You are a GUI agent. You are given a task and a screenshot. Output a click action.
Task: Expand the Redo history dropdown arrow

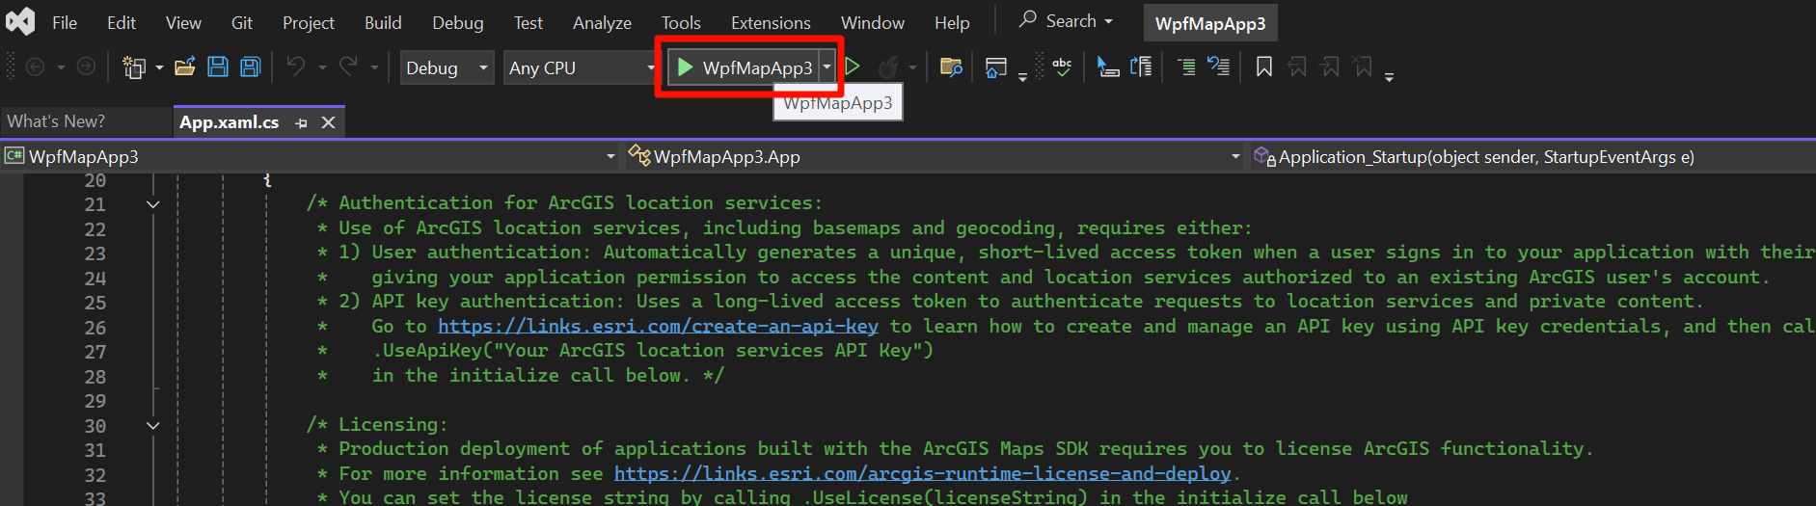pos(374,67)
